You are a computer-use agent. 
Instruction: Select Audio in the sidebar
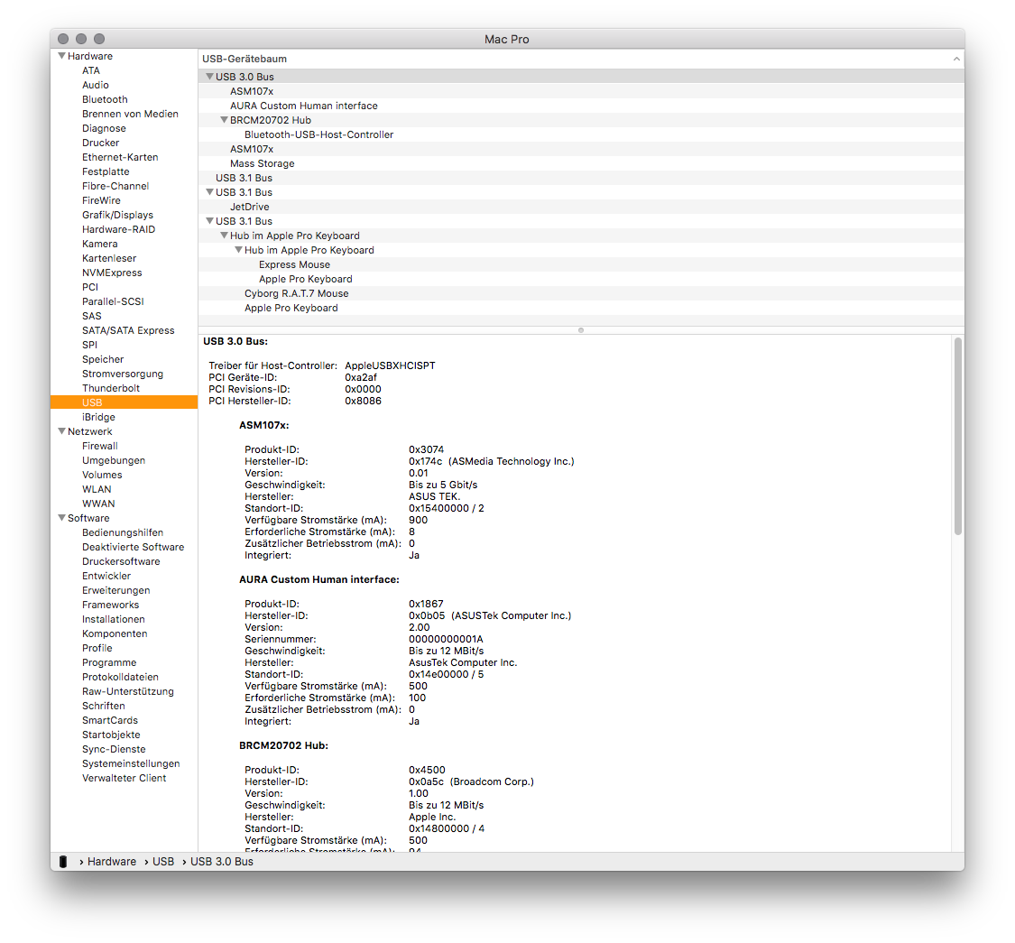[x=95, y=85]
